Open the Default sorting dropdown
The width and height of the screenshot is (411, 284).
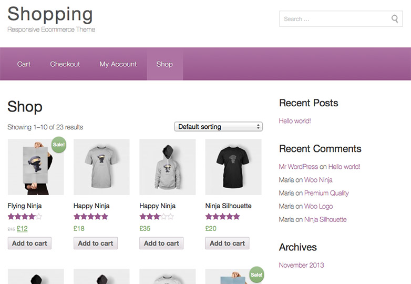218,127
